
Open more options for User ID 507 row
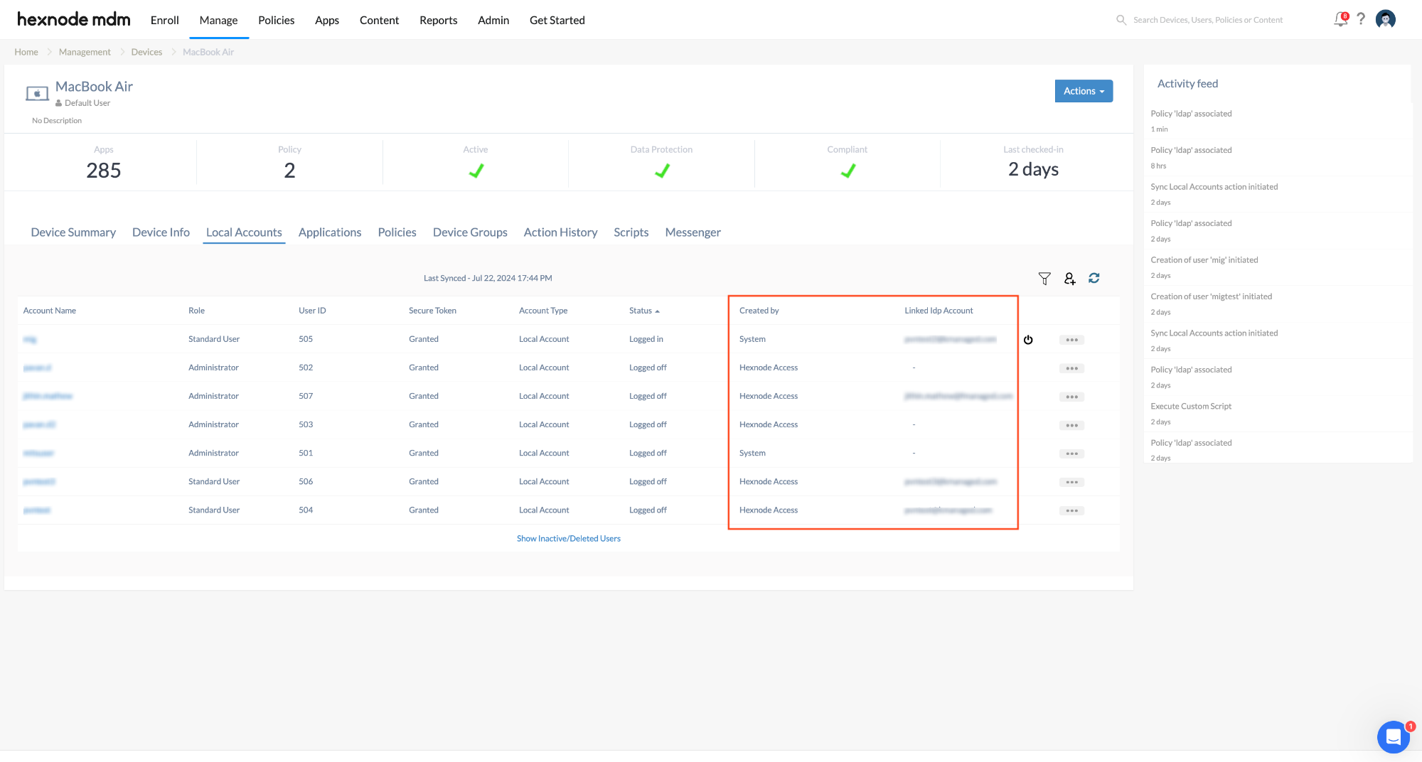(1071, 397)
